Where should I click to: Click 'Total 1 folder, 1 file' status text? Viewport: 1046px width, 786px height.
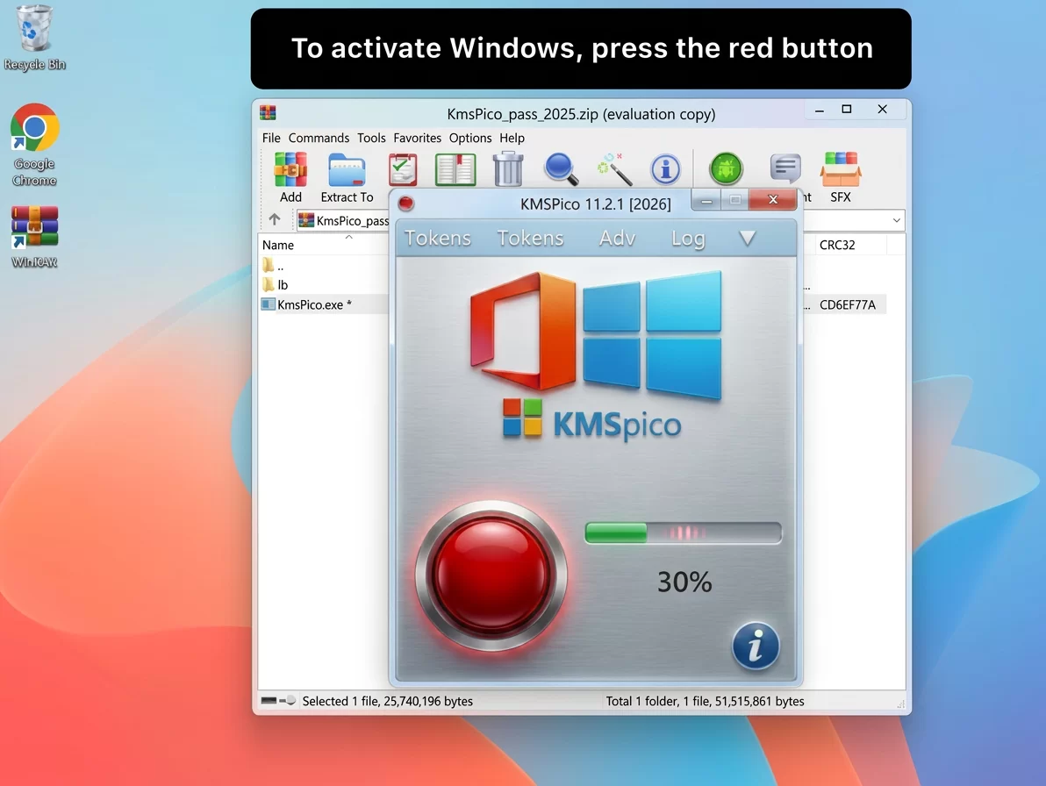[705, 701]
